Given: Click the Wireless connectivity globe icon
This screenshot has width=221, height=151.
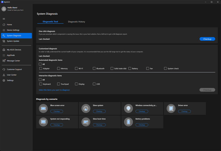Looking at the screenshot, I should click(x=128, y=108).
